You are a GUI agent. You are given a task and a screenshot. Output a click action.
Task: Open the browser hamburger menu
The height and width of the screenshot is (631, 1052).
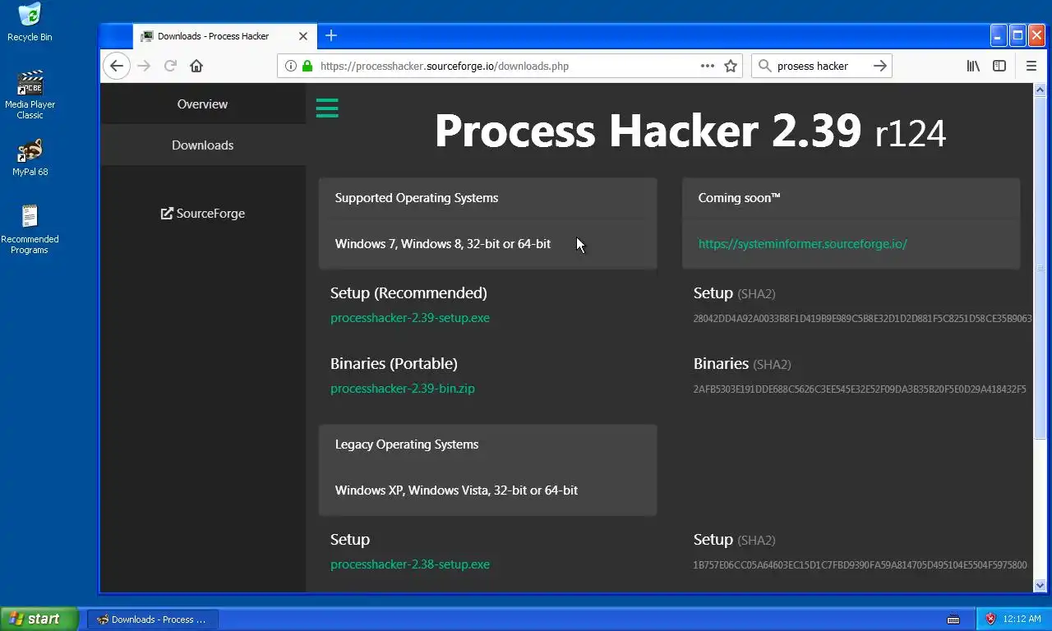(x=1031, y=66)
